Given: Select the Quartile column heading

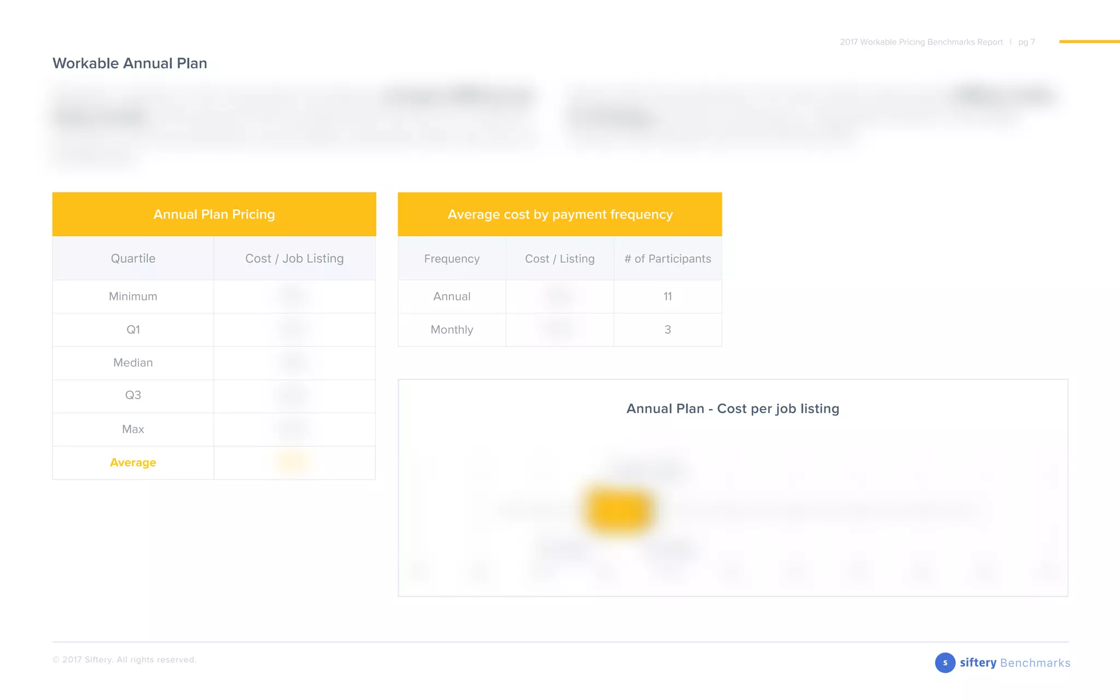Looking at the screenshot, I should coord(133,259).
